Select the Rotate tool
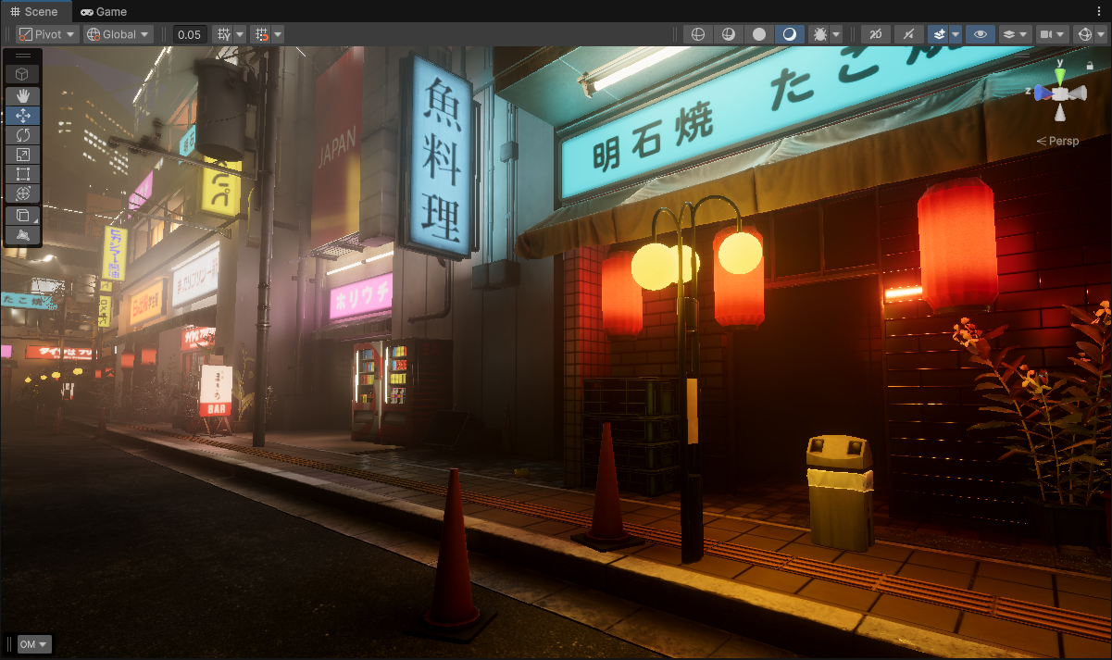Image resolution: width=1112 pixels, height=660 pixels. [x=21, y=135]
